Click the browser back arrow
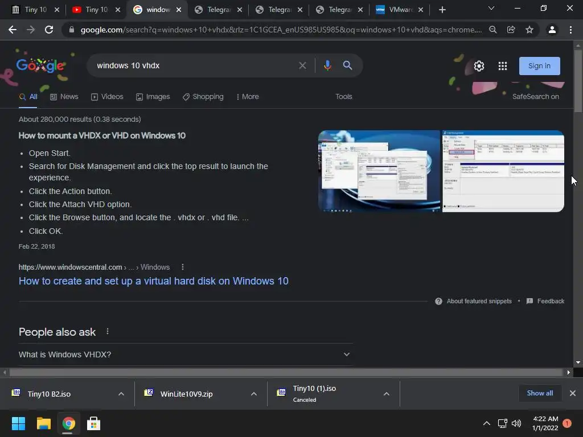The image size is (583, 437). tap(13, 30)
